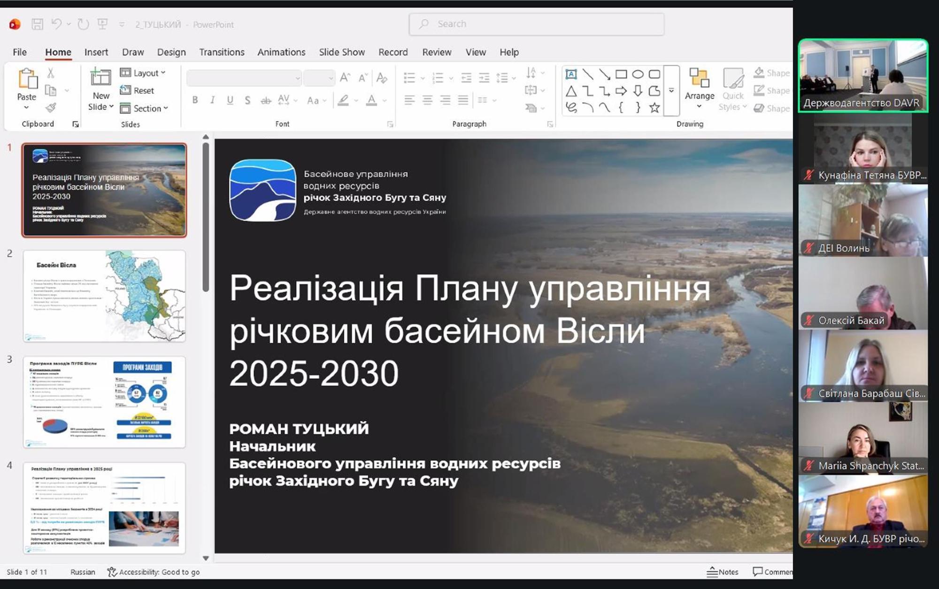Click the Undo arrow icon
Viewport: 939px width, 589px height.
pos(56,24)
